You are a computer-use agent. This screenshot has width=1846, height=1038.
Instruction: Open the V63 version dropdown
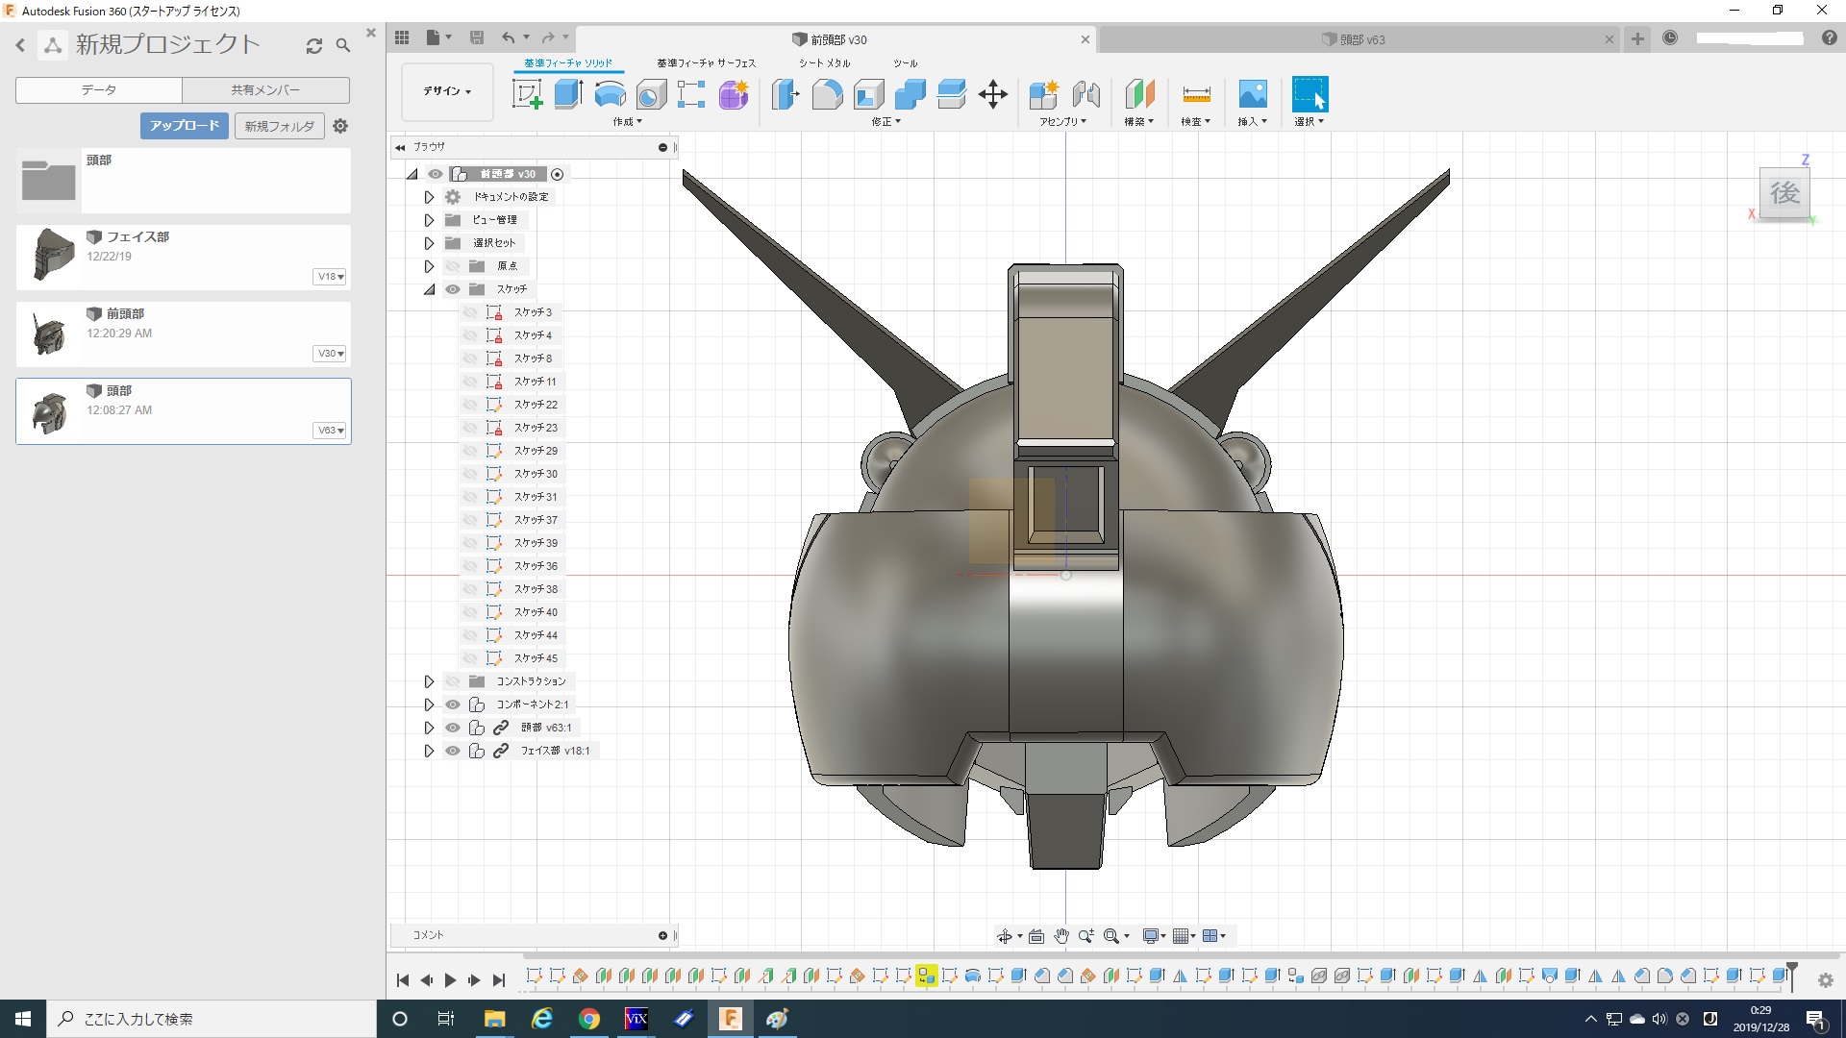coord(331,431)
